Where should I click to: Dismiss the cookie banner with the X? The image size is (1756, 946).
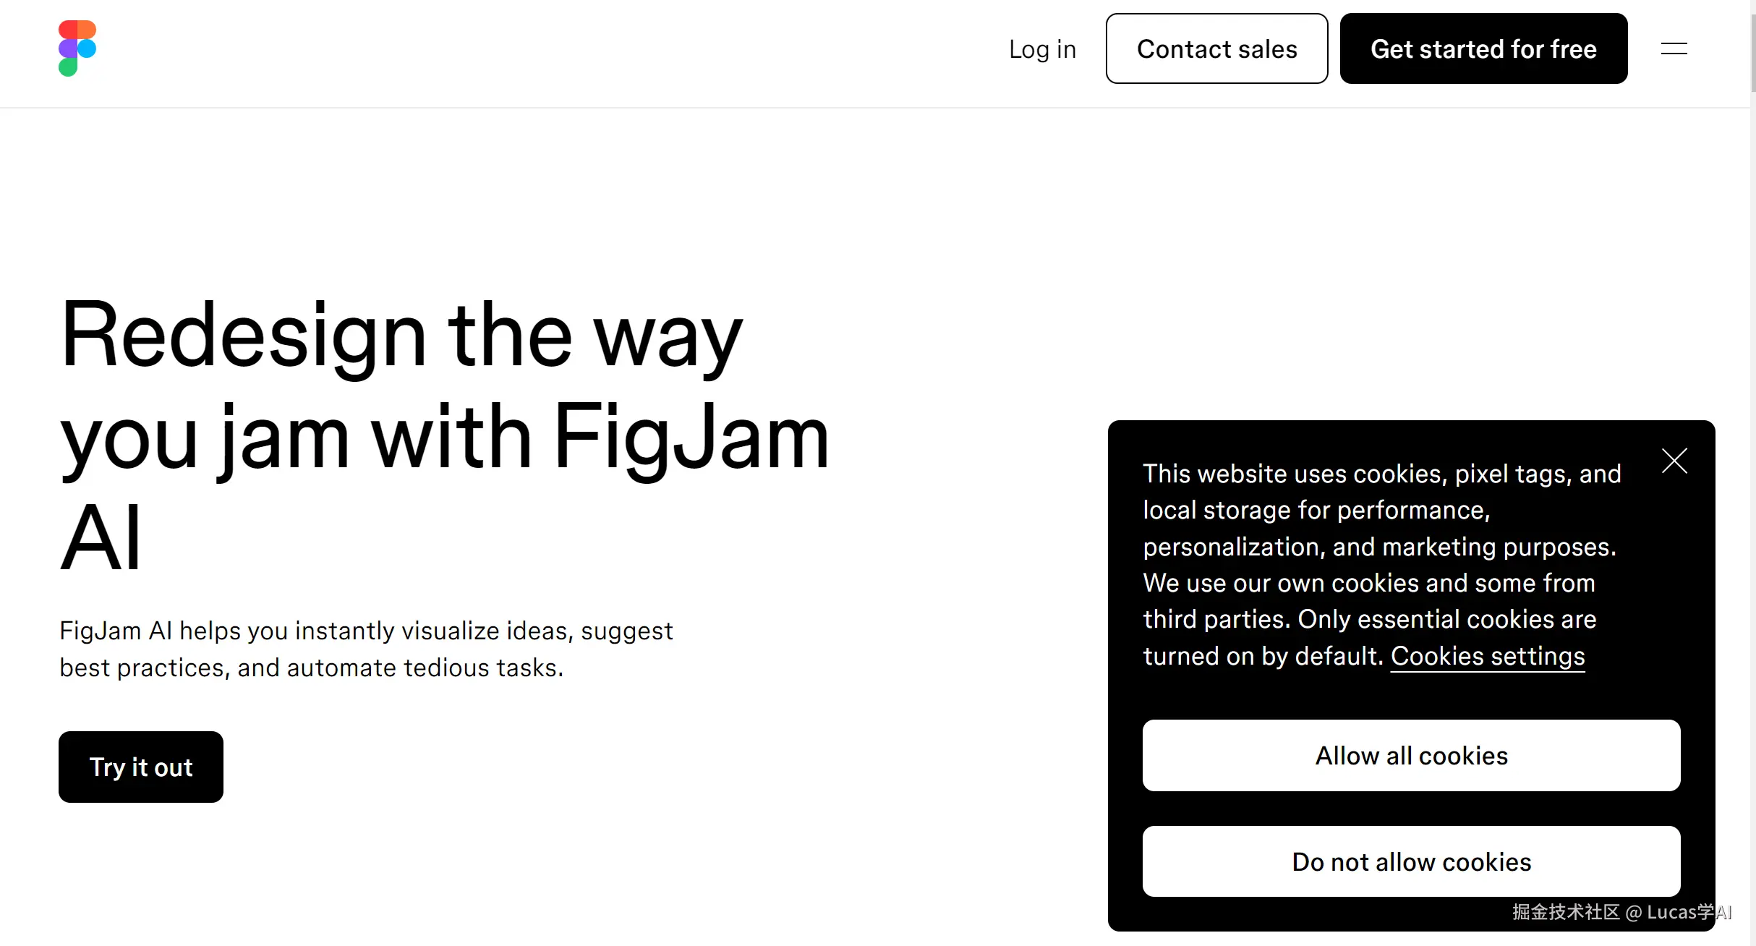(x=1674, y=461)
